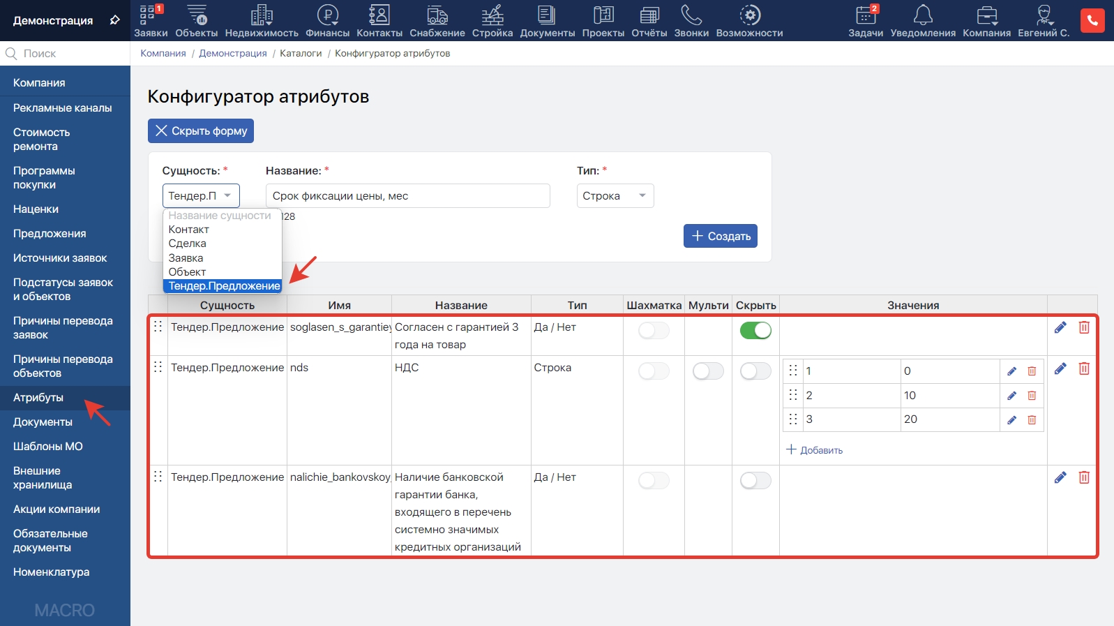Click the Название input field

pos(407,196)
